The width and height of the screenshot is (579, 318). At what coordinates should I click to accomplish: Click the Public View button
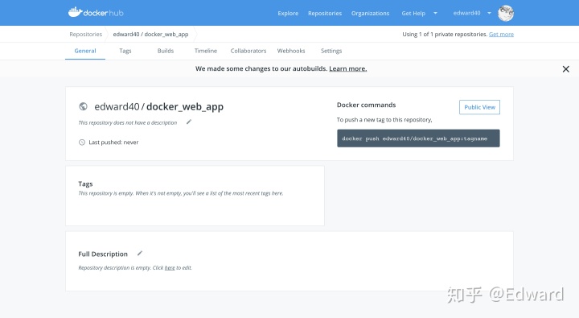tap(479, 107)
